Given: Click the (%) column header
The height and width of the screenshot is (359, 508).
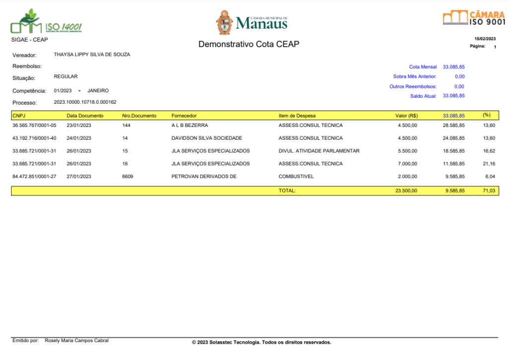Looking at the screenshot, I should pos(487,115).
